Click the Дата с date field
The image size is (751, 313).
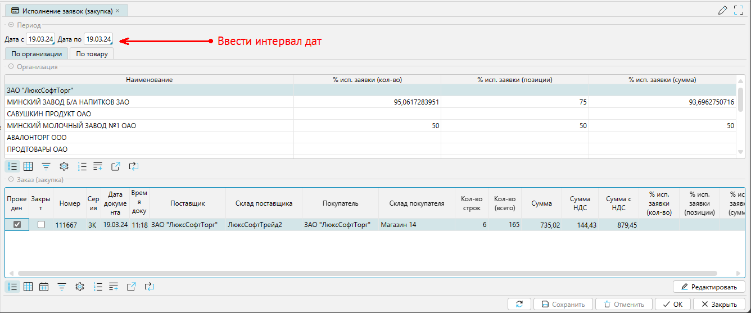point(40,39)
